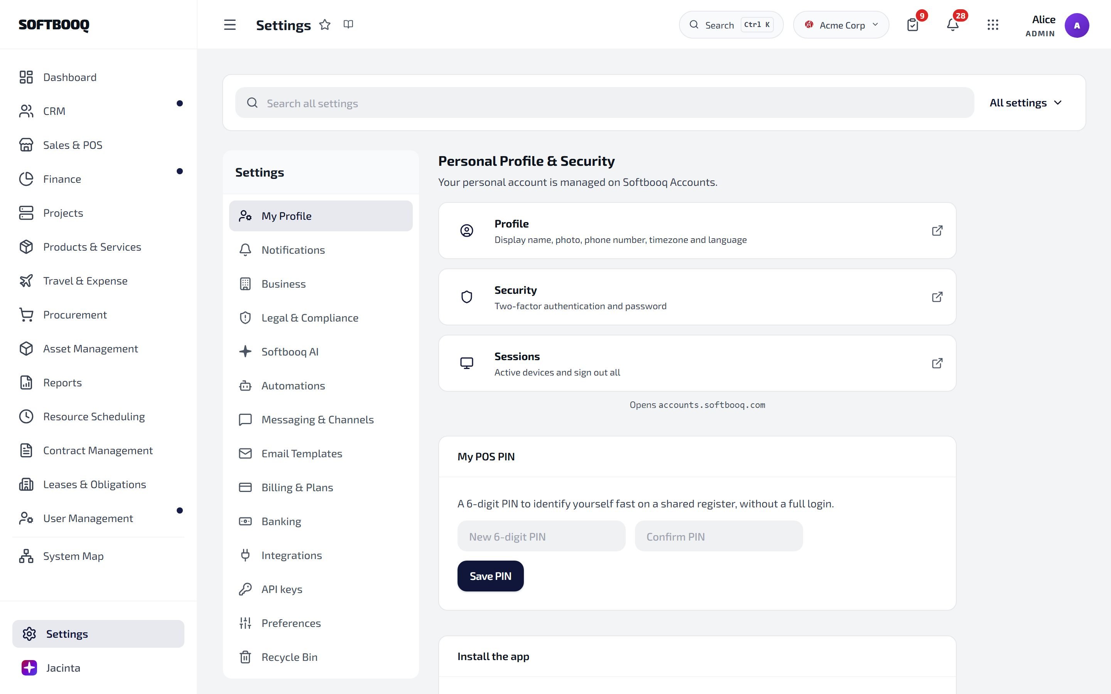
Task: Click the Jacinta assistant icon
Action: click(29, 668)
